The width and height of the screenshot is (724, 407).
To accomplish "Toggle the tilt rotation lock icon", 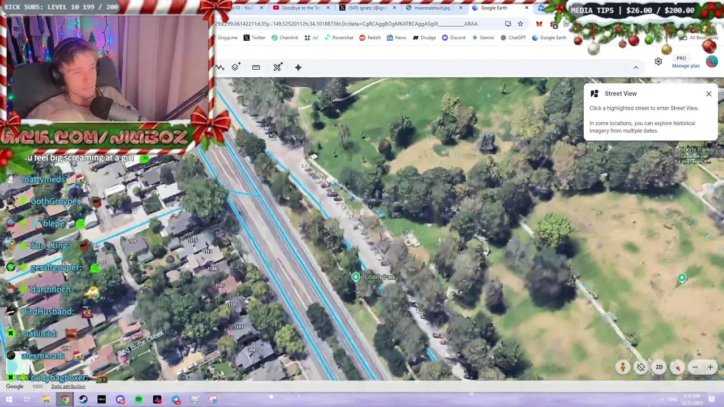I will click(641, 367).
